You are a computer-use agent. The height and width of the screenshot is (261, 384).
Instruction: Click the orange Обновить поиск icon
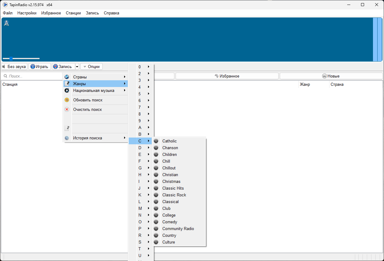tap(67, 100)
